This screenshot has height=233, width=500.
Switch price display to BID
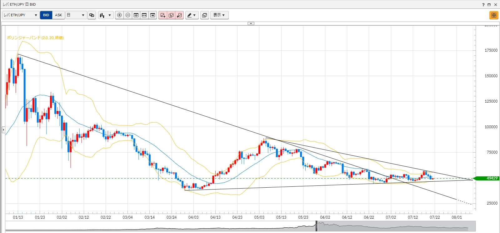(46, 15)
